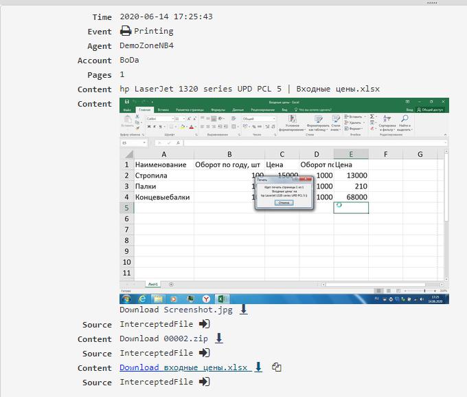In the Excel screenshot, click the Internet Explorer taskbar icon
Image resolution: width=467 pixels, height=397 pixels.
[x=142, y=299]
